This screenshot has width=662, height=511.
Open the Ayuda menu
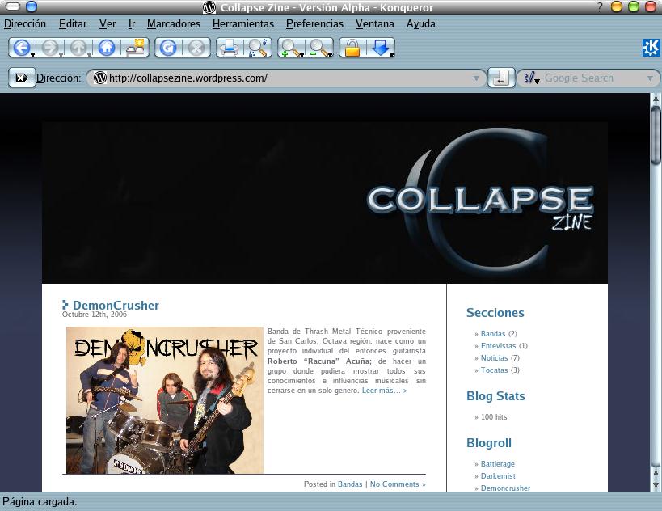click(x=420, y=24)
